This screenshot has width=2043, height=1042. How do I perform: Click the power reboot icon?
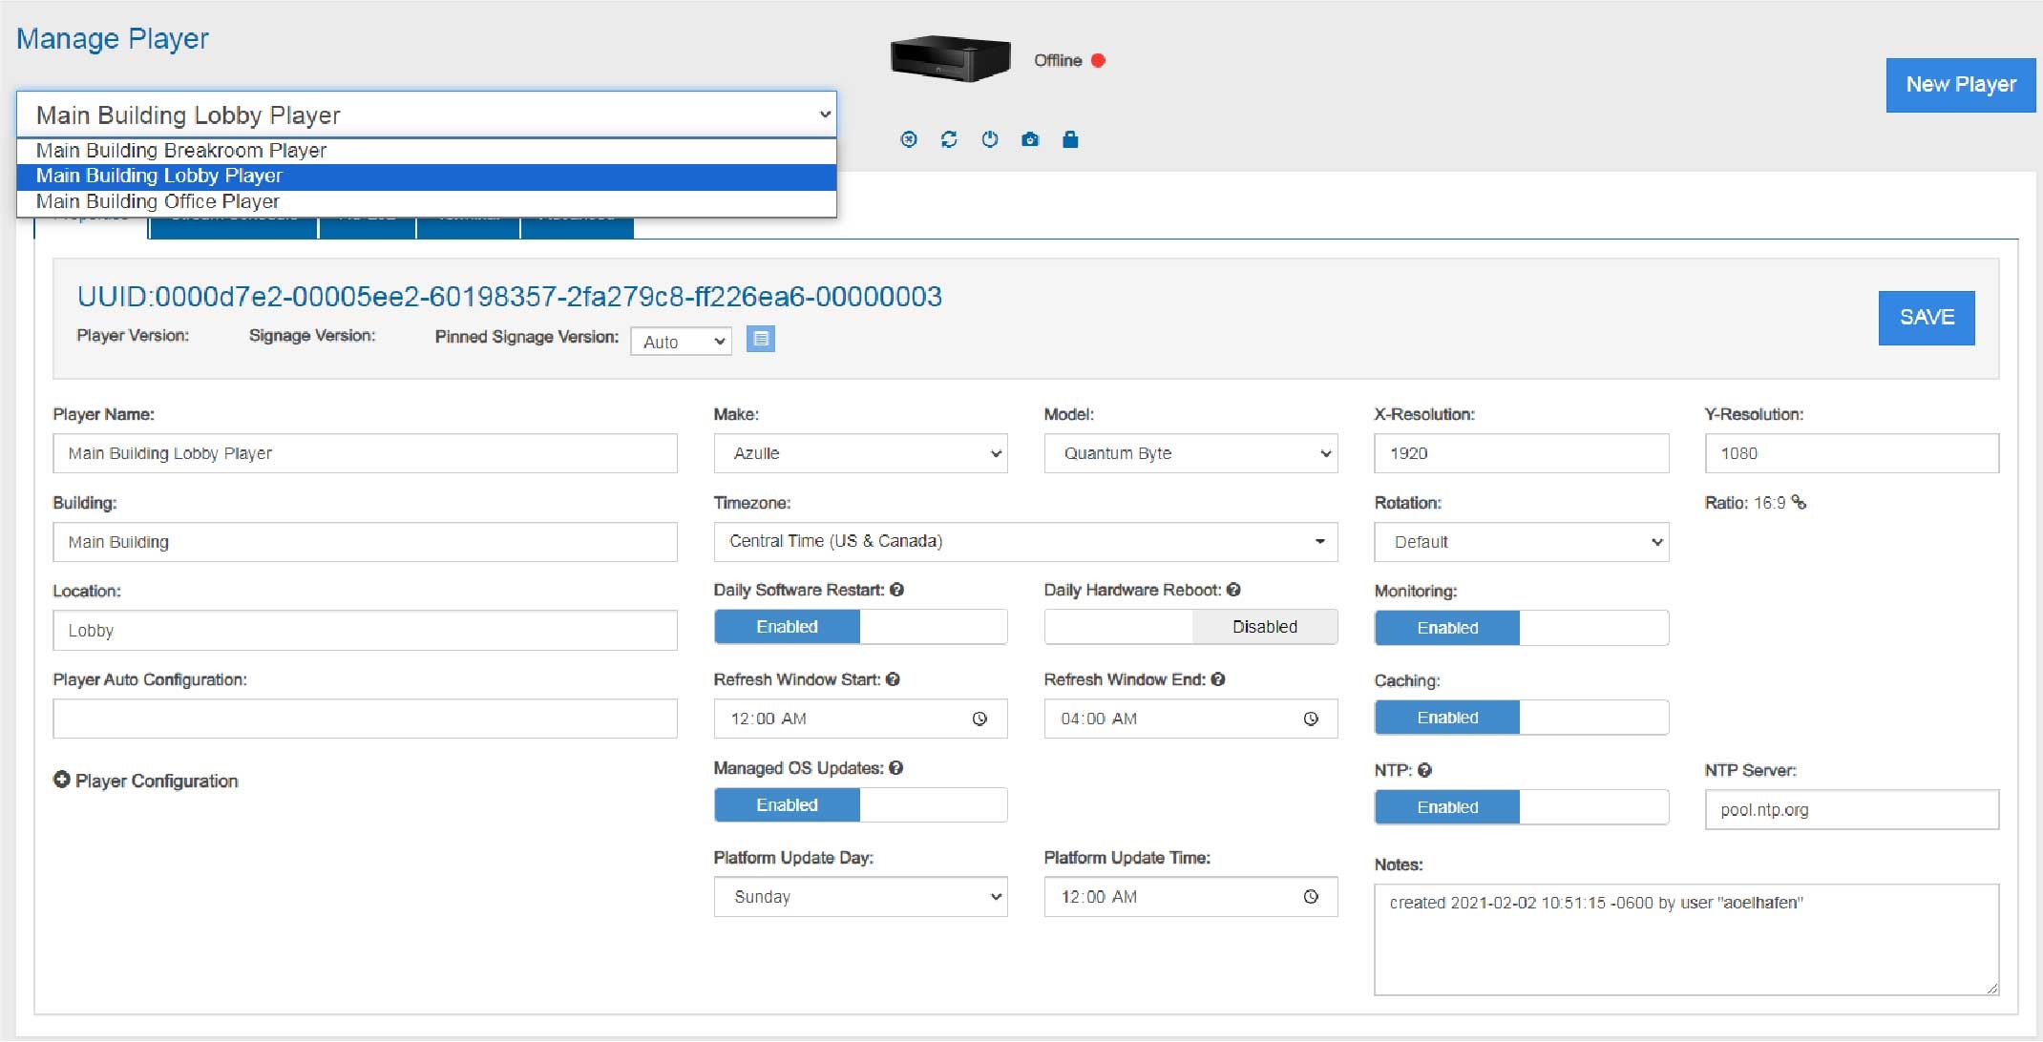coord(989,139)
